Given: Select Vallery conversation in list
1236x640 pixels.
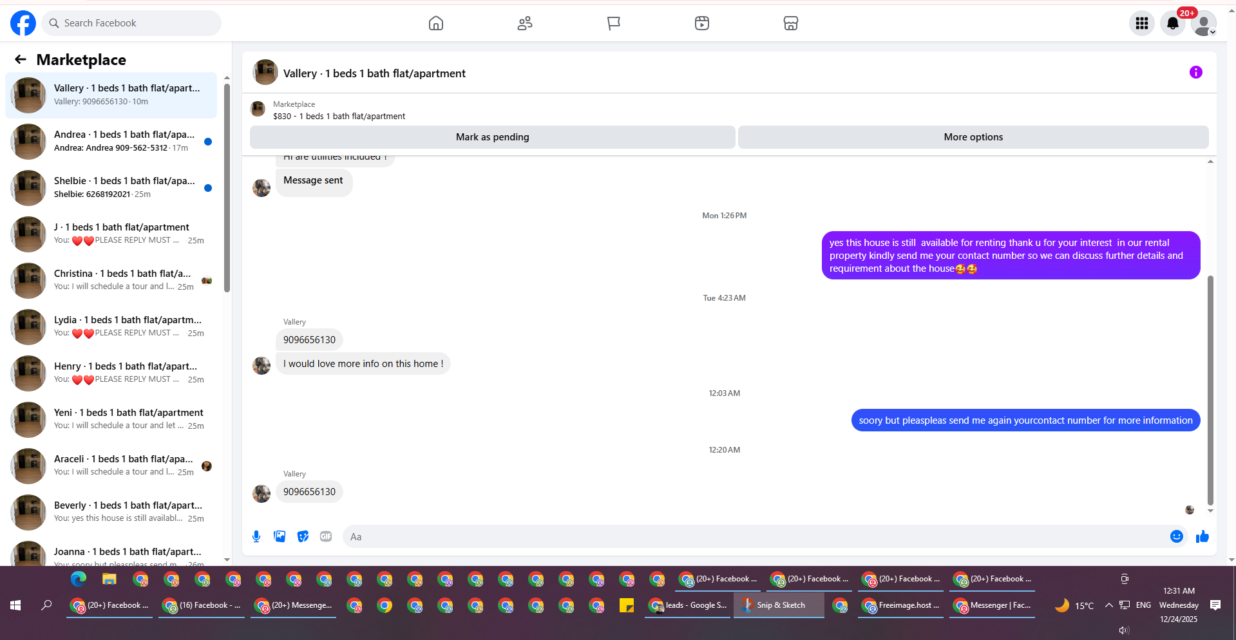Looking at the screenshot, I should 111,95.
